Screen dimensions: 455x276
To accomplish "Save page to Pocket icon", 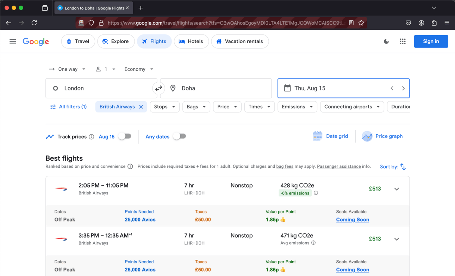I will pyautogui.click(x=408, y=23).
